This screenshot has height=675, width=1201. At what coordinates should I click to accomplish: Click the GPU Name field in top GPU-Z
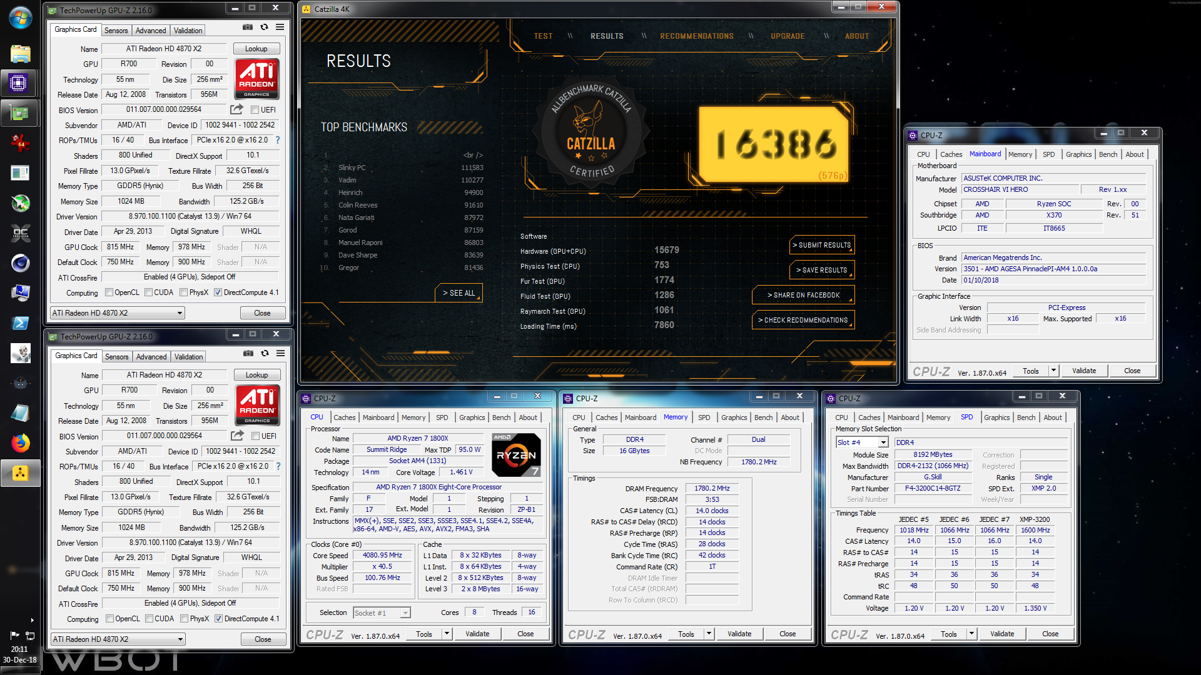coord(164,49)
